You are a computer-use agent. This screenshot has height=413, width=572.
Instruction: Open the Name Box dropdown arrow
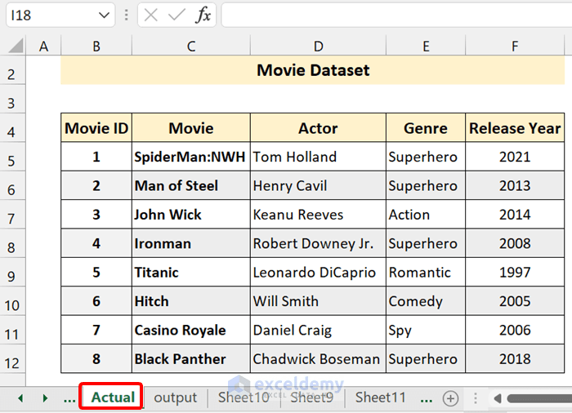[x=104, y=16]
